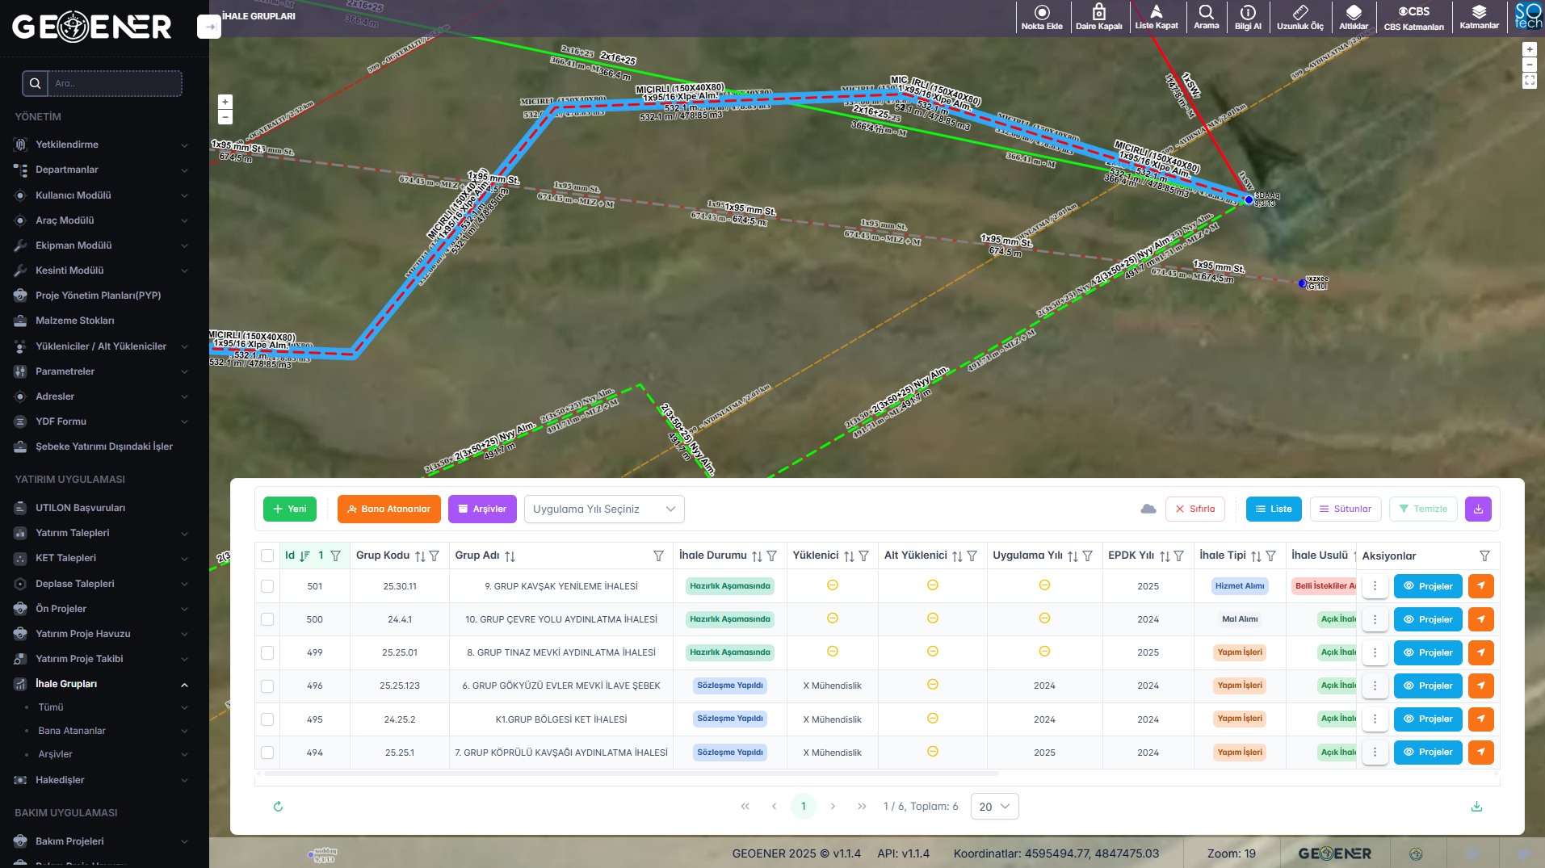This screenshot has width=1545, height=868.
Task: Click the refresh icon below the table
Action: click(x=278, y=806)
